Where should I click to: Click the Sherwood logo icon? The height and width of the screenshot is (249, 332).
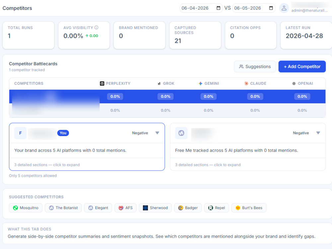[145, 208]
